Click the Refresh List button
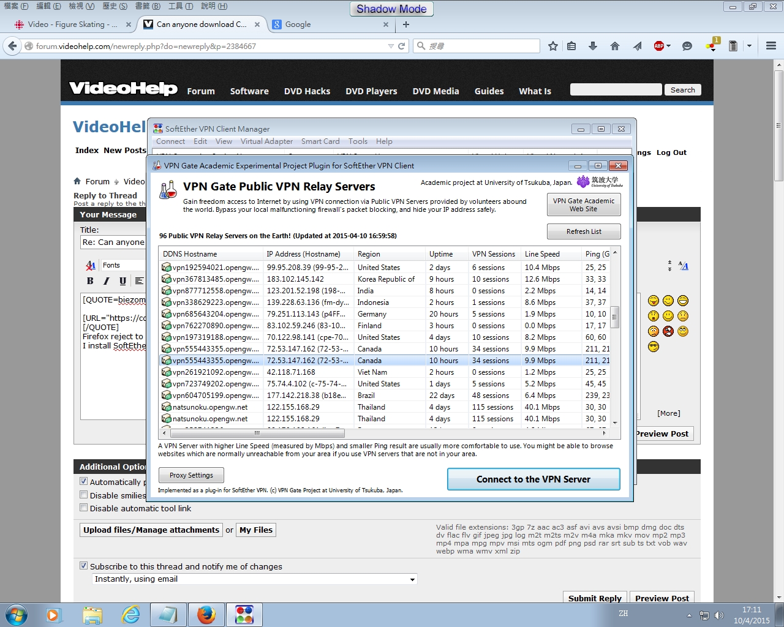 point(584,231)
